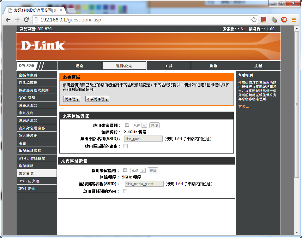Click the 儲存設定 save settings button

tap(72, 99)
